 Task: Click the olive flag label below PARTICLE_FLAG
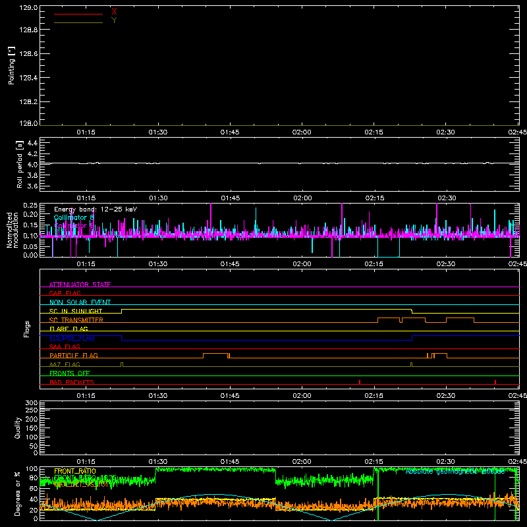click(x=65, y=364)
